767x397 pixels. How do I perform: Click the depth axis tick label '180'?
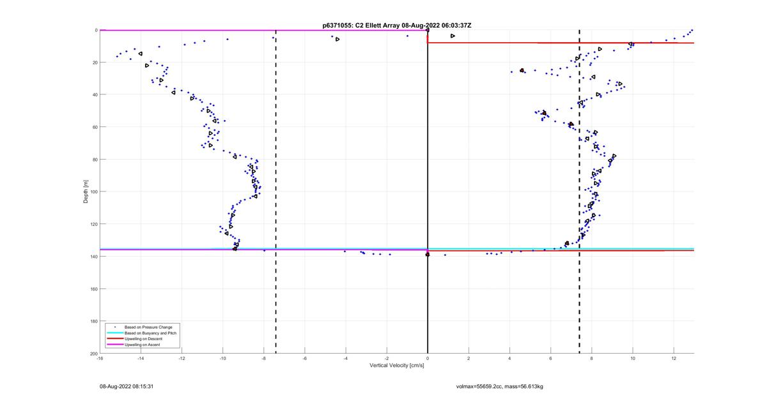click(x=93, y=321)
